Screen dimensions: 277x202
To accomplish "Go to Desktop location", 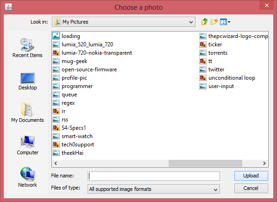I will [27, 82].
